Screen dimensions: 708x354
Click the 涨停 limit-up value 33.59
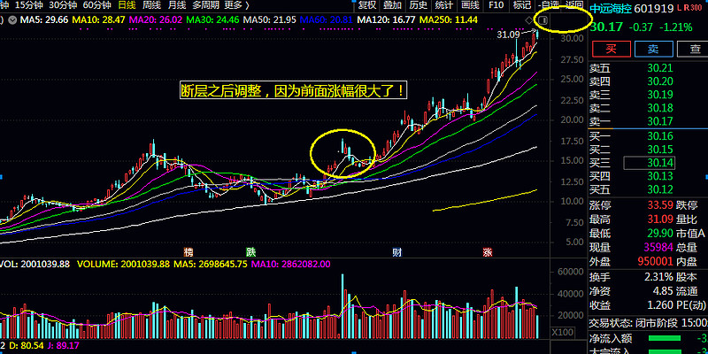pos(660,205)
